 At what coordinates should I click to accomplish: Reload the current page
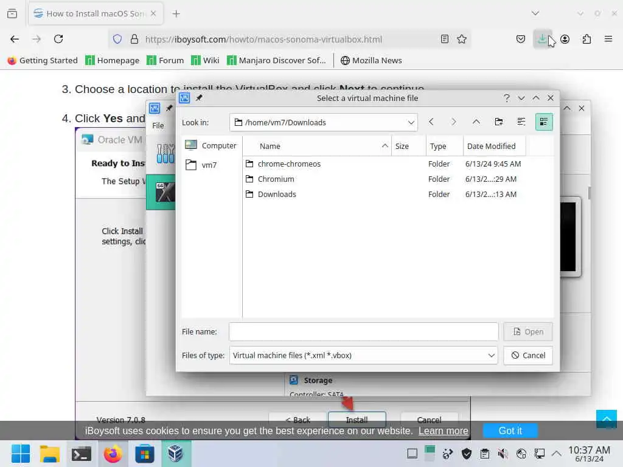[x=58, y=39]
